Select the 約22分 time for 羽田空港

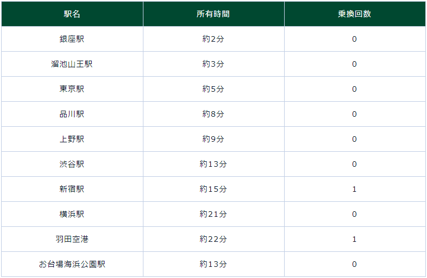213,239
